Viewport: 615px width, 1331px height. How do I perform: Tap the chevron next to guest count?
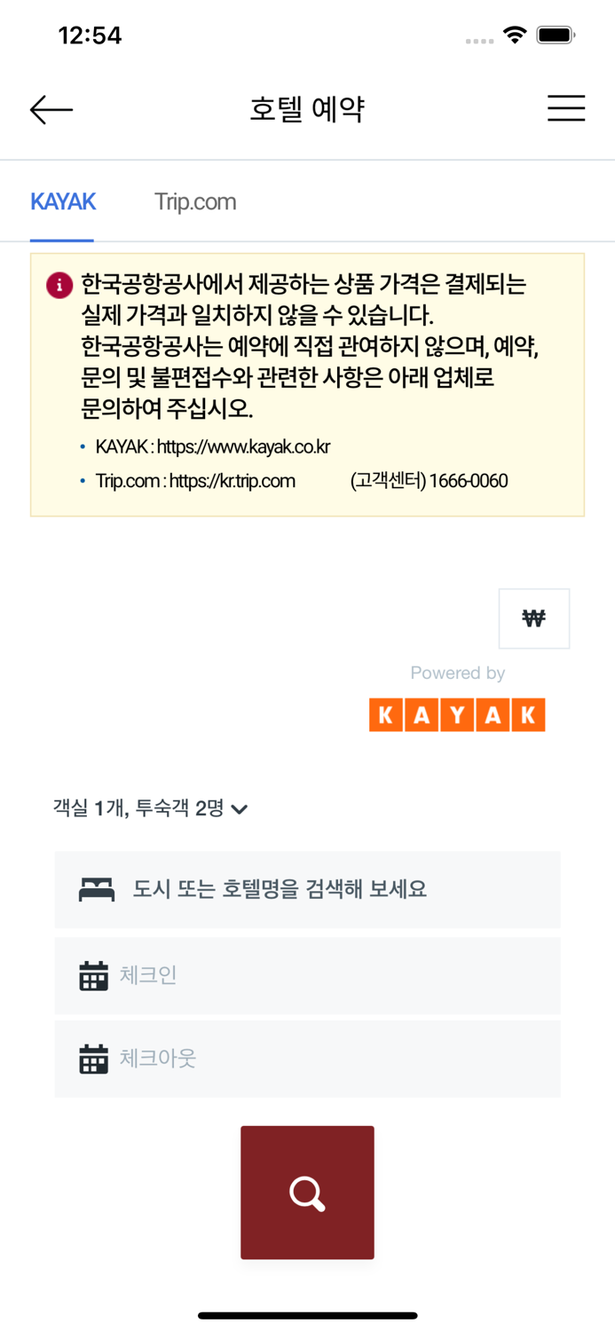(239, 809)
